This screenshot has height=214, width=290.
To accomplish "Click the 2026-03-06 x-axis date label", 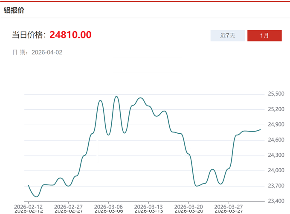I will pyautogui.click(x=108, y=208).
